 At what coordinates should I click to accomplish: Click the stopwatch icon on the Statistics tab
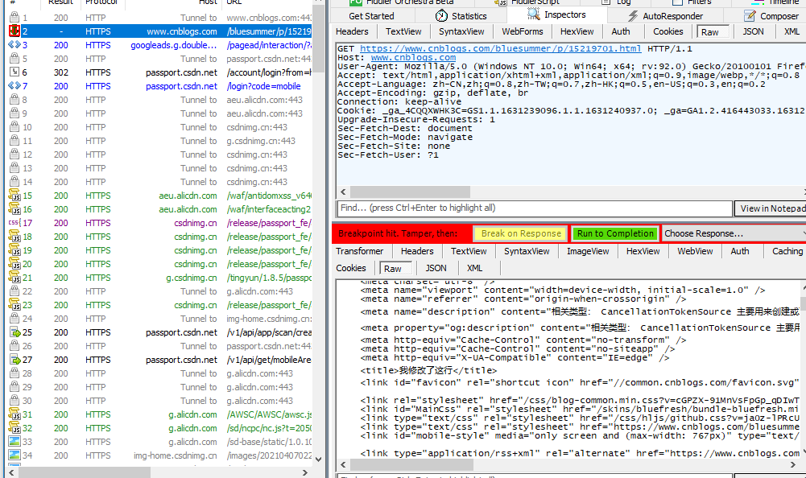coord(441,16)
